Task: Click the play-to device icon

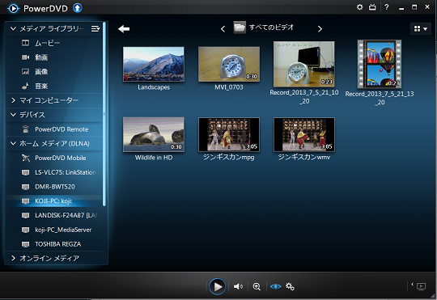Action: pos(421,286)
